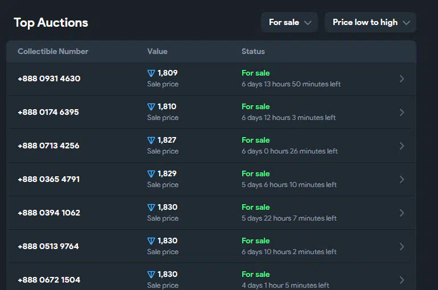The height and width of the screenshot is (290, 438).
Task: Select collectible number +888 0174 6395
Action: pyautogui.click(x=48, y=112)
